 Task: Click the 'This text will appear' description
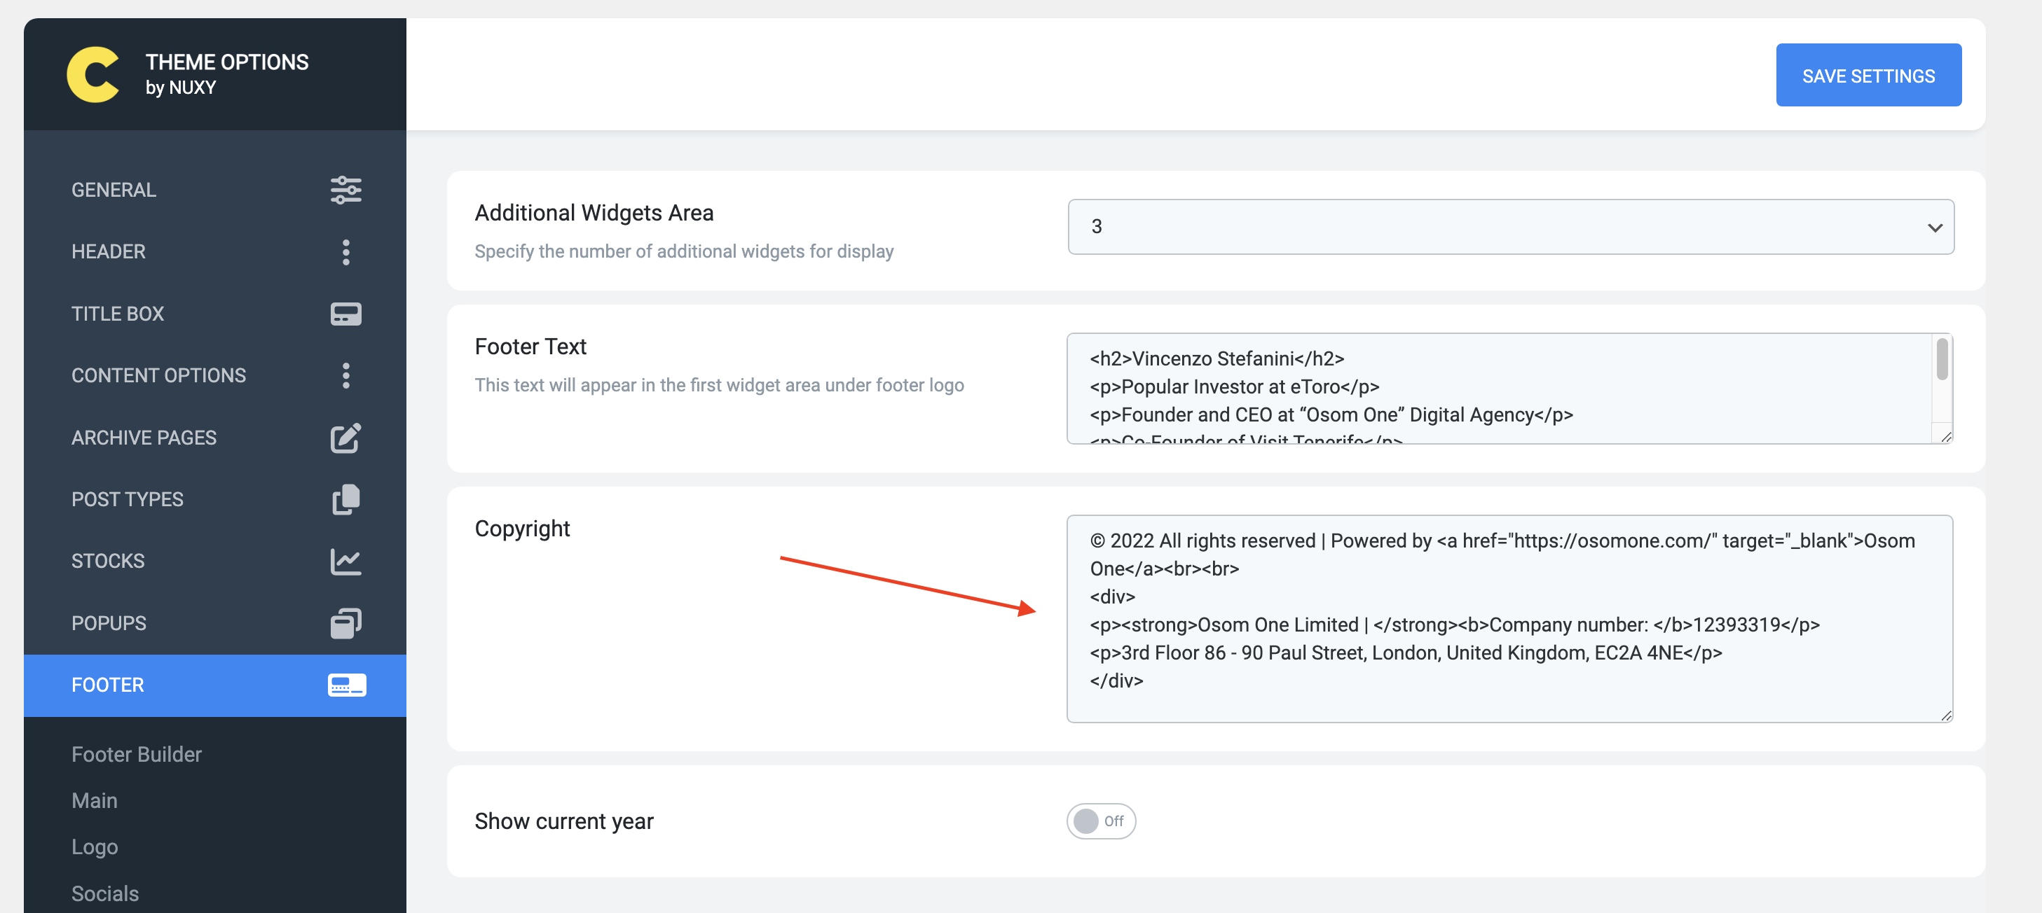pyautogui.click(x=719, y=385)
